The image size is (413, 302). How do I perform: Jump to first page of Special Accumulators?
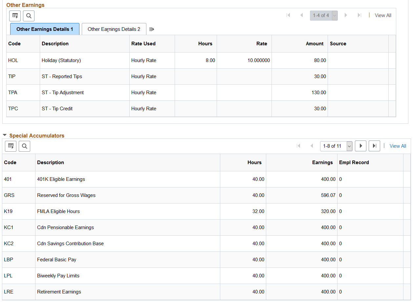tap(298, 146)
